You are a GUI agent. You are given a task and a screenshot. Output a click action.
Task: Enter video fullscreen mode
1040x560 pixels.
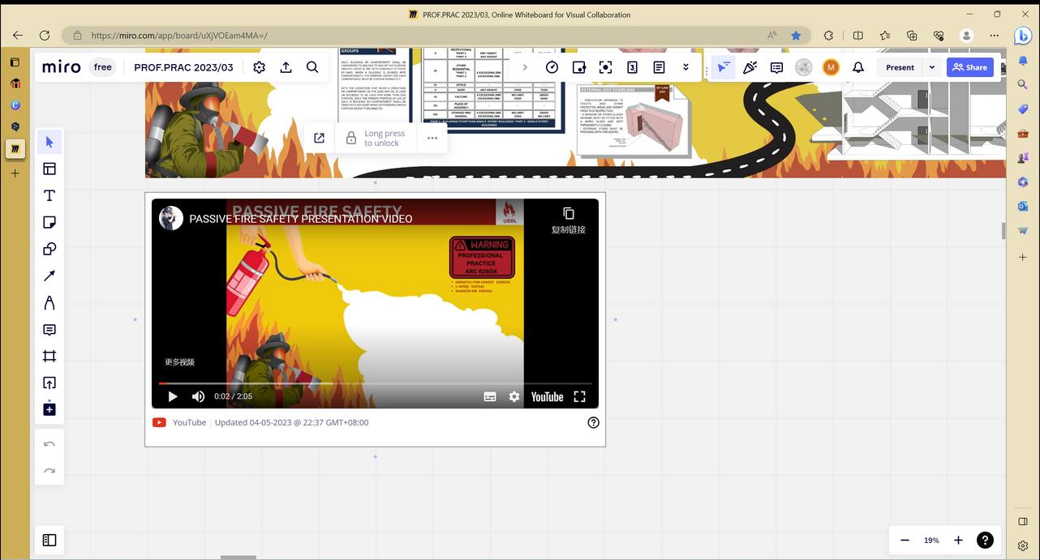[579, 396]
